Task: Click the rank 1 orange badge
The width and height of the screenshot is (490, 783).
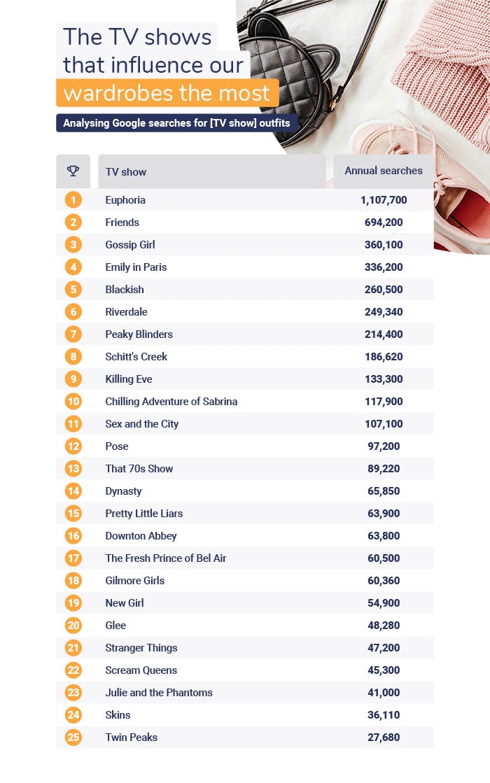Action: tap(73, 200)
